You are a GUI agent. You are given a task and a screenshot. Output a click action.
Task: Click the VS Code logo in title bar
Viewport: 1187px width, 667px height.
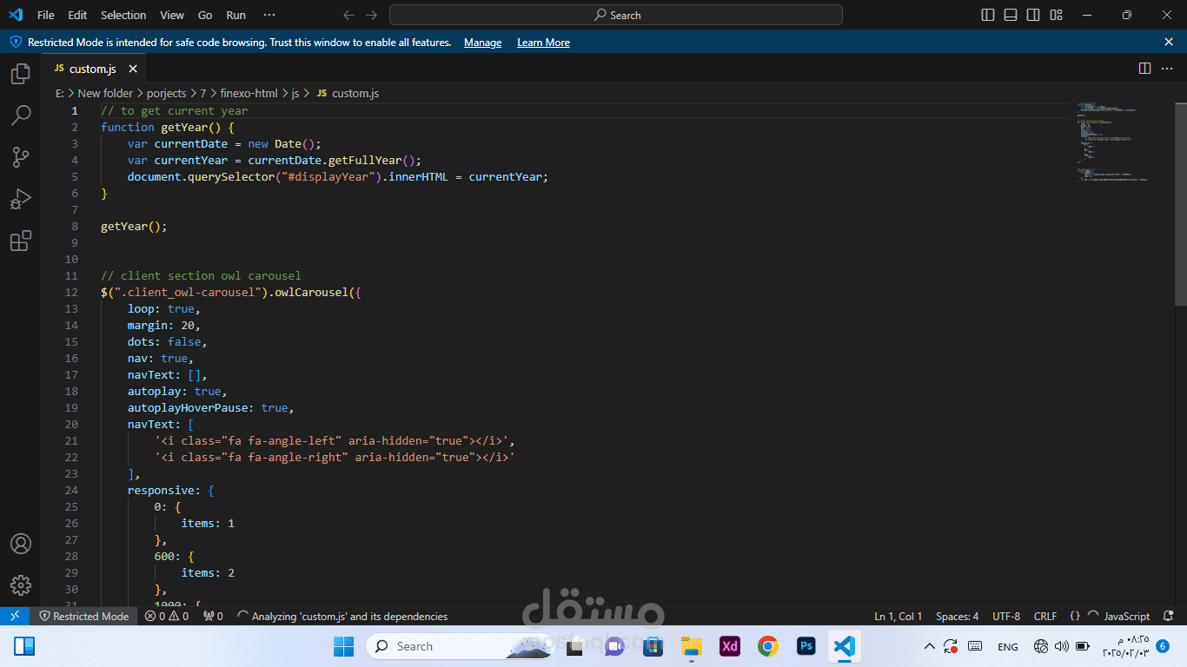coord(16,15)
